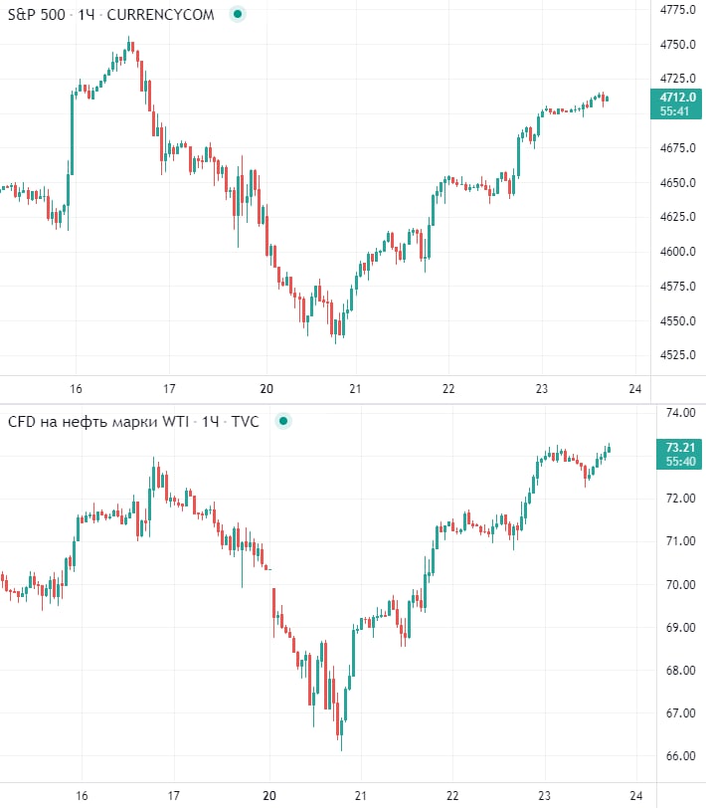Click the 4600.0 price axis label

(x=679, y=252)
